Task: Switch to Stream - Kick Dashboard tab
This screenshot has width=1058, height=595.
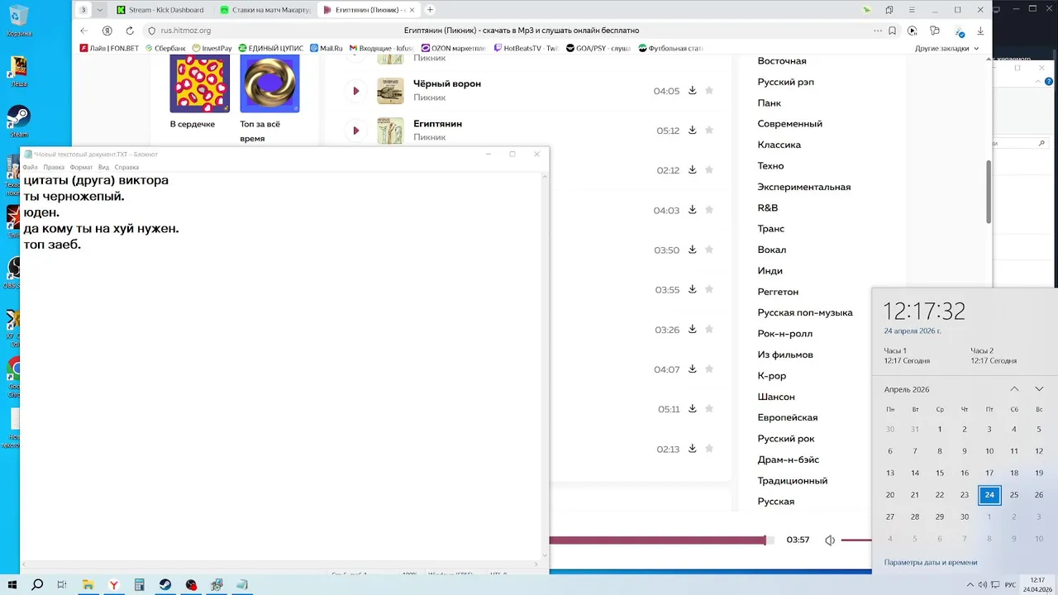Action: (x=160, y=10)
